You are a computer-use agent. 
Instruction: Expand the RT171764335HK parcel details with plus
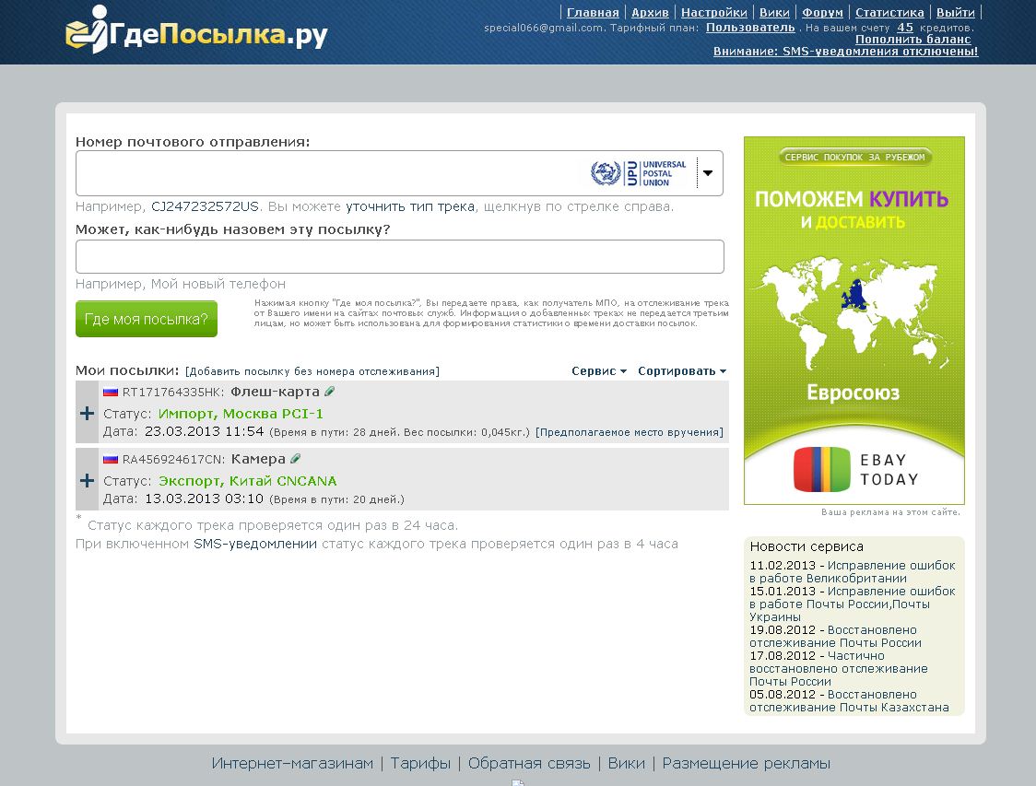(87, 414)
